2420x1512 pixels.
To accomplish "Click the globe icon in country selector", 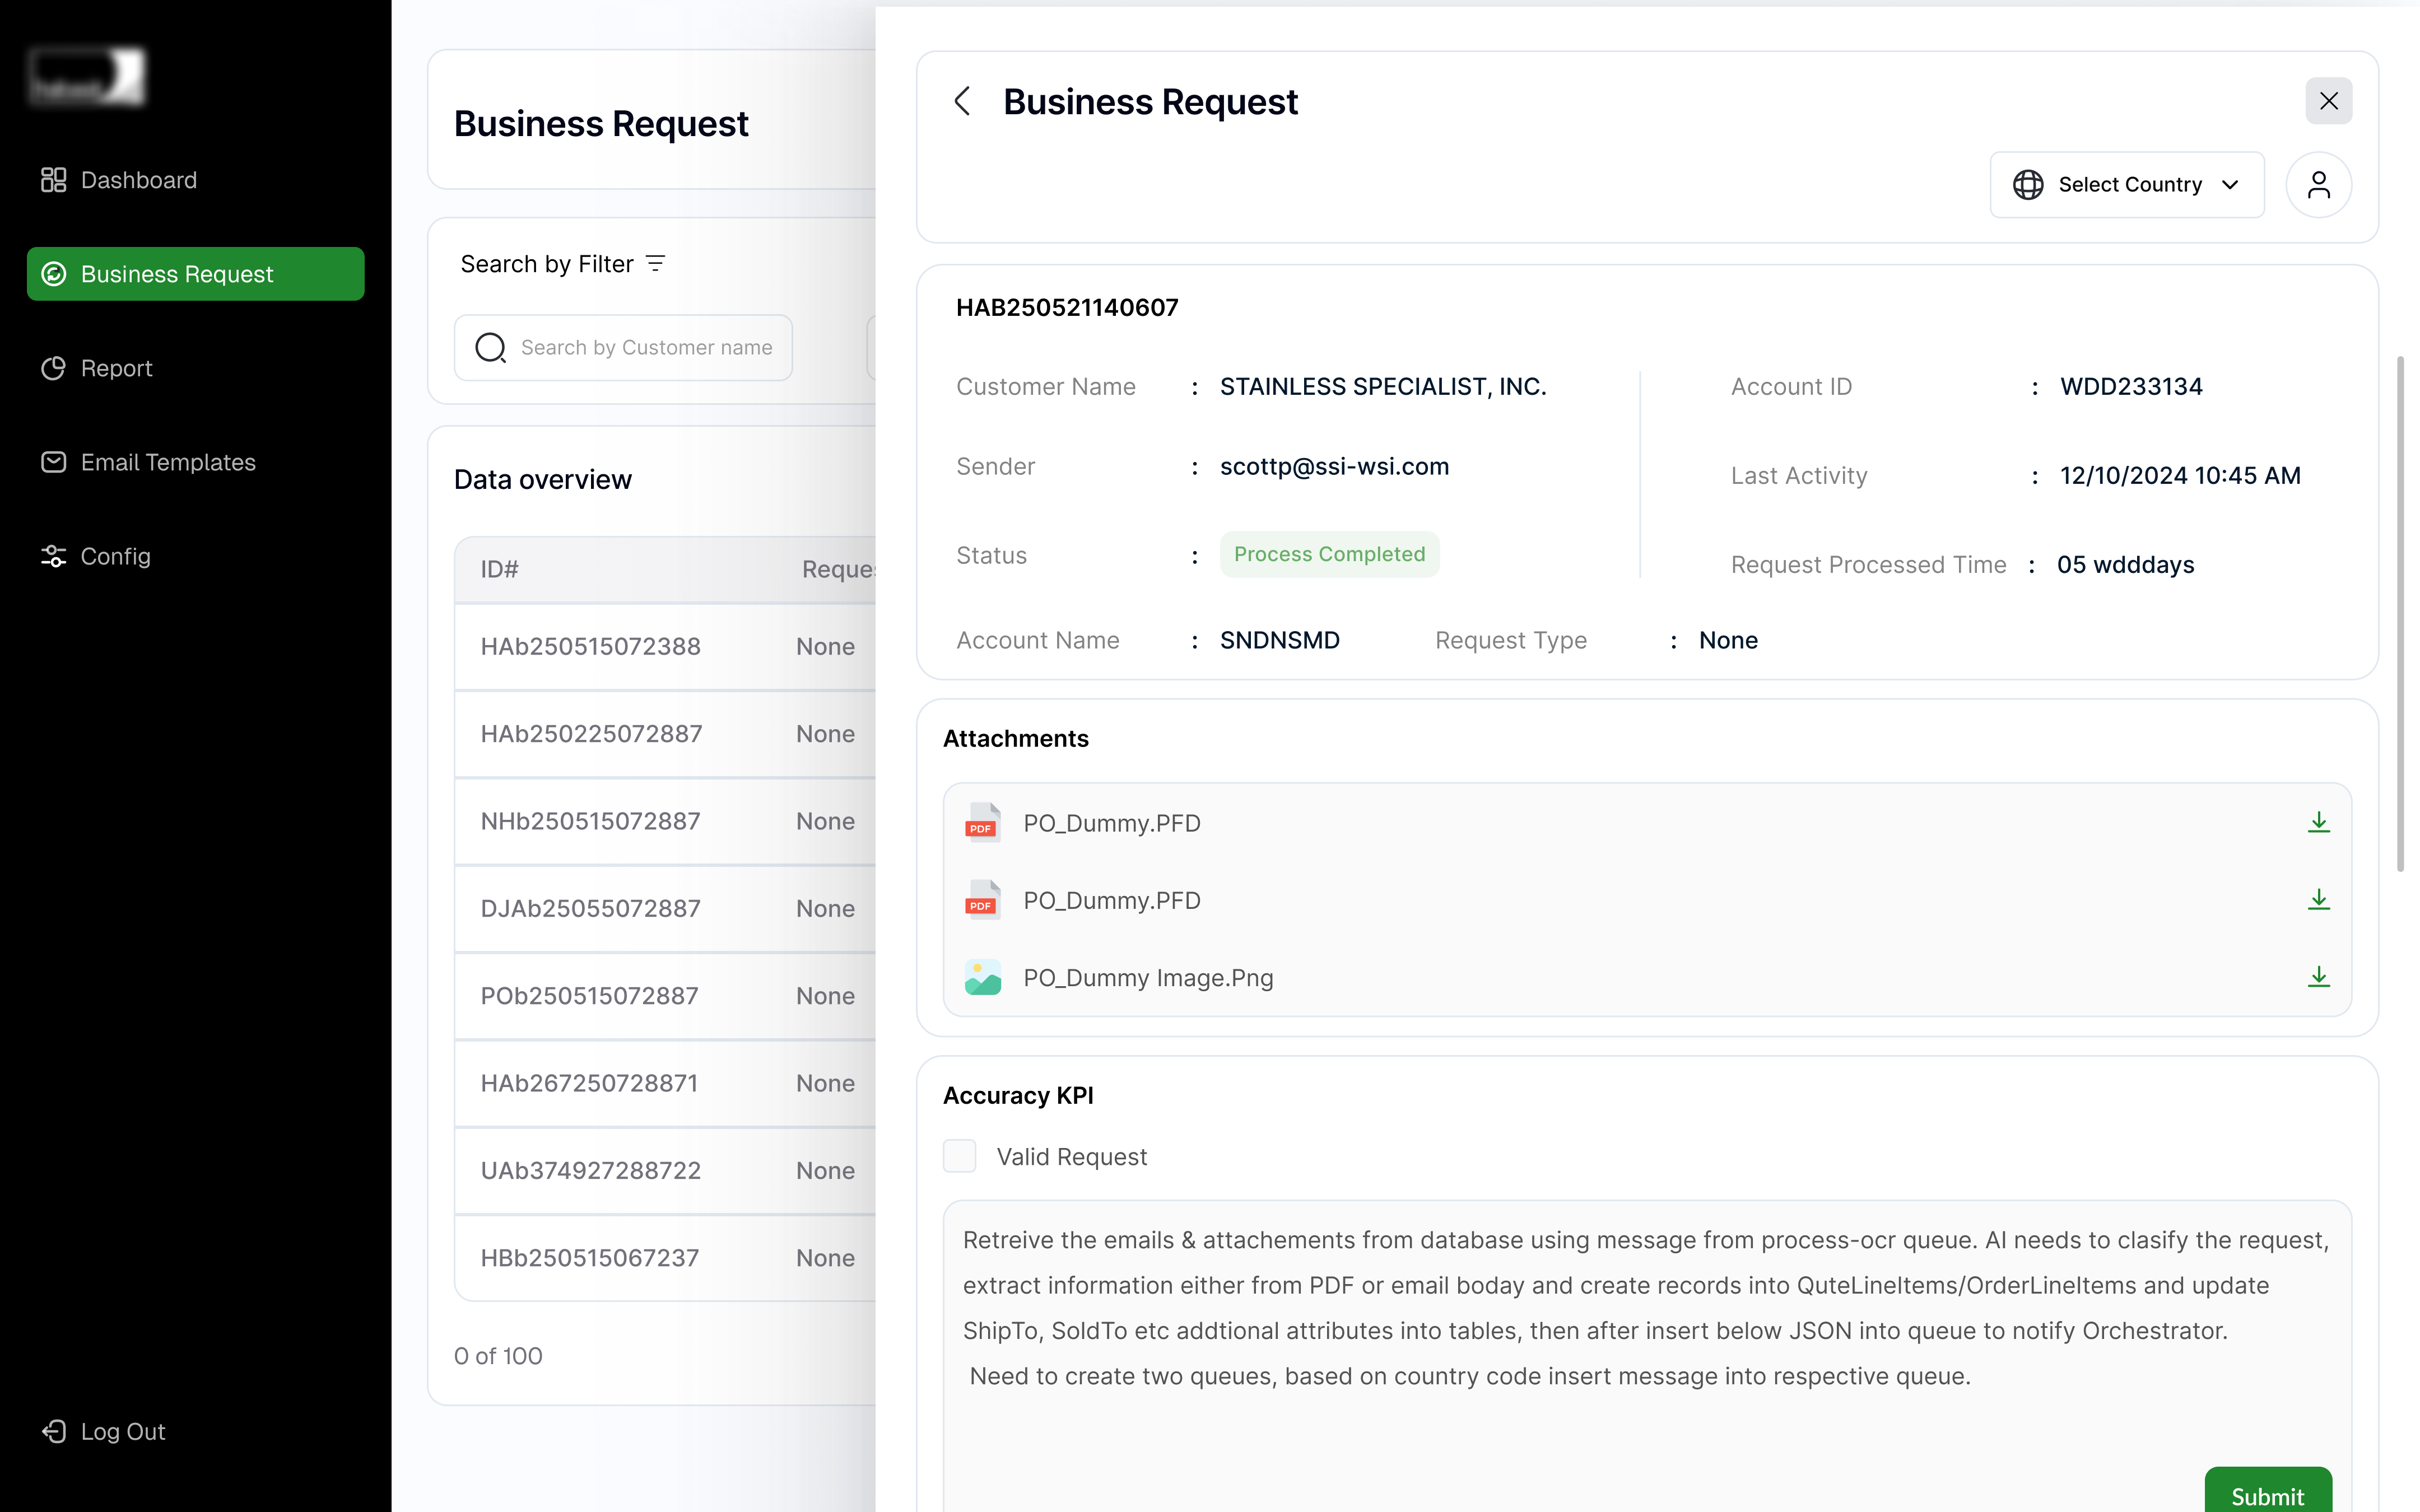I will coord(2028,185).
